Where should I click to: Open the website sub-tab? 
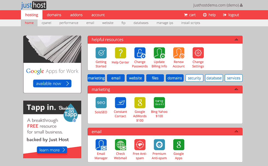[108, 23]
